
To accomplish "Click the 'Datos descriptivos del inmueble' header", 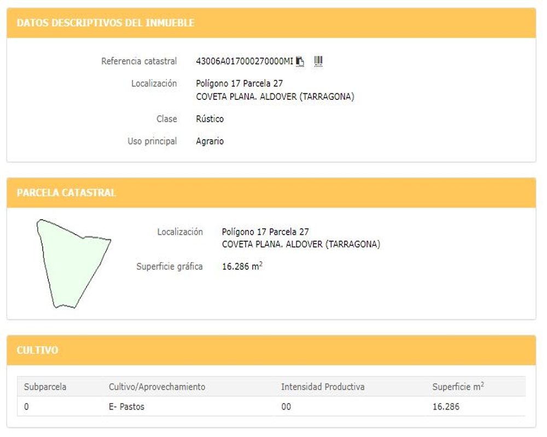I will click(106, 23).
